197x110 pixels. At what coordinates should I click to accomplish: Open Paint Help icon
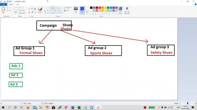[x=195, y=4]
